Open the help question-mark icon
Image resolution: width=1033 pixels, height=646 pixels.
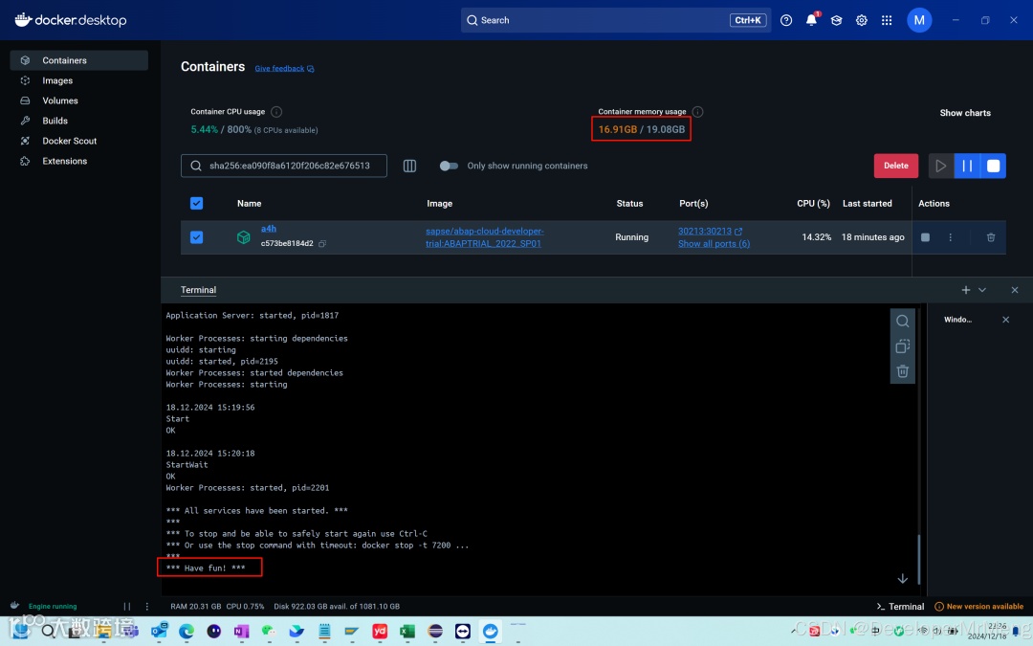click(786, 20)
